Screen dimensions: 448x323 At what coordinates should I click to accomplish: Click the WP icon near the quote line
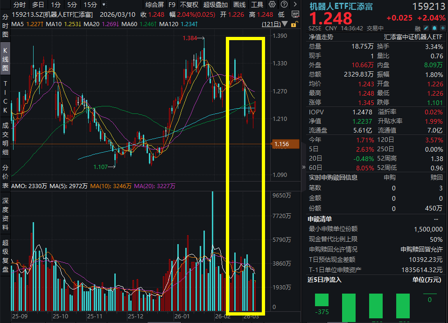pyautogui.click(x=295, y=14)
